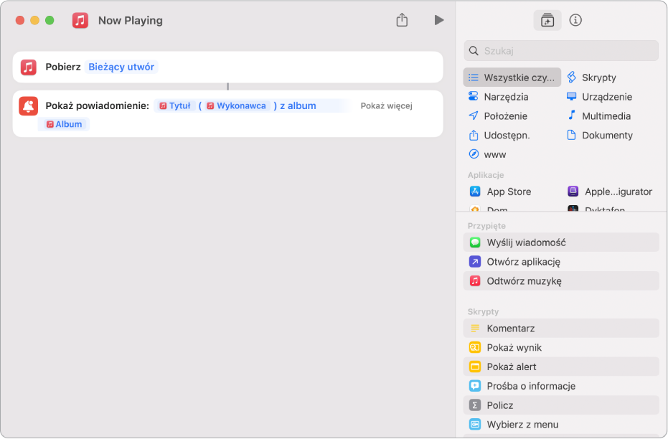
Task: Click the Wykonawca variable token
Action: (x=237, y=105)
